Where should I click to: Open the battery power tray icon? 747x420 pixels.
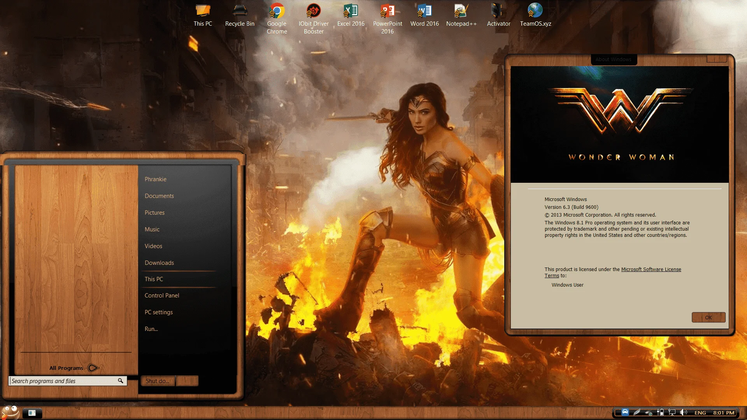[x=660, y=413]
